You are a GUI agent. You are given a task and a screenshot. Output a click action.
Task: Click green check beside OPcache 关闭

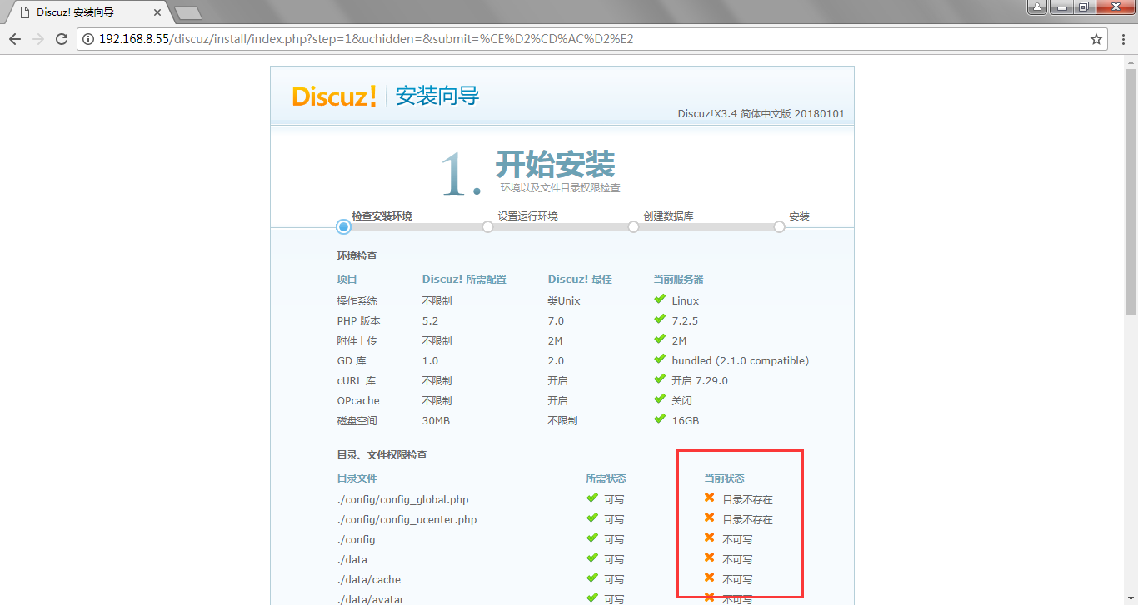(x=661, y=399)
